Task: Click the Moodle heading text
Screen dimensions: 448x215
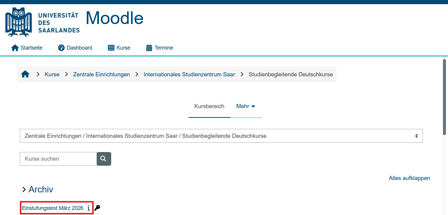Action: tap(114, 18)
